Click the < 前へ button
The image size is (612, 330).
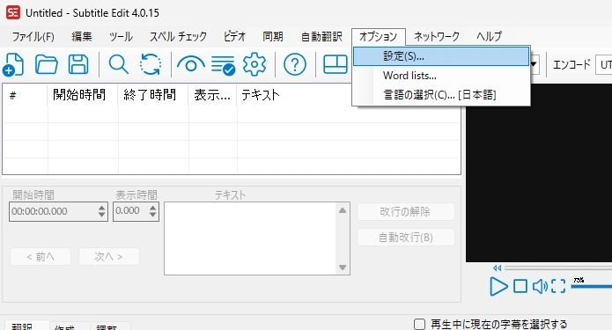coord(41,257)
